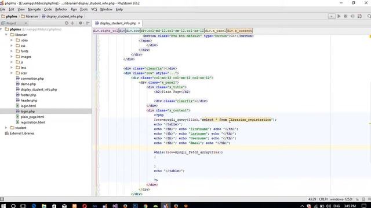Expand the images folder
Viewport: 371px width, 208px height.
[x=12, y=57]
